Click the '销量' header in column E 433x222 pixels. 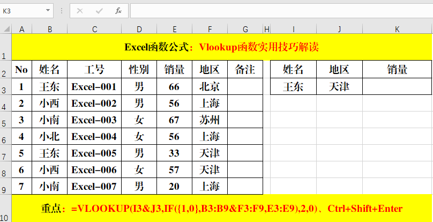coord(175,69)
